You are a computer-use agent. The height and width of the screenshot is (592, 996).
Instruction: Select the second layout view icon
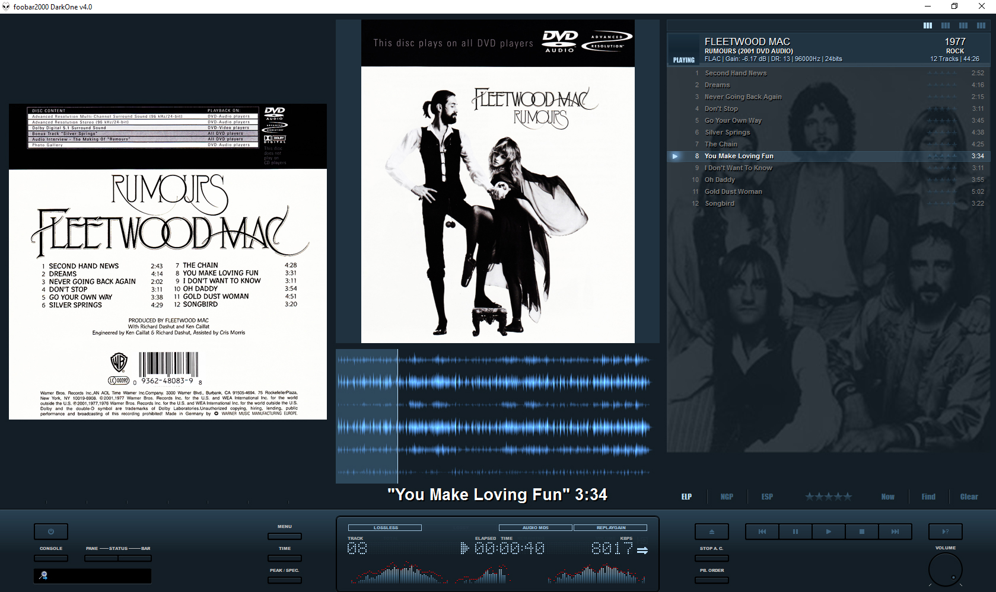pos(946,25)
